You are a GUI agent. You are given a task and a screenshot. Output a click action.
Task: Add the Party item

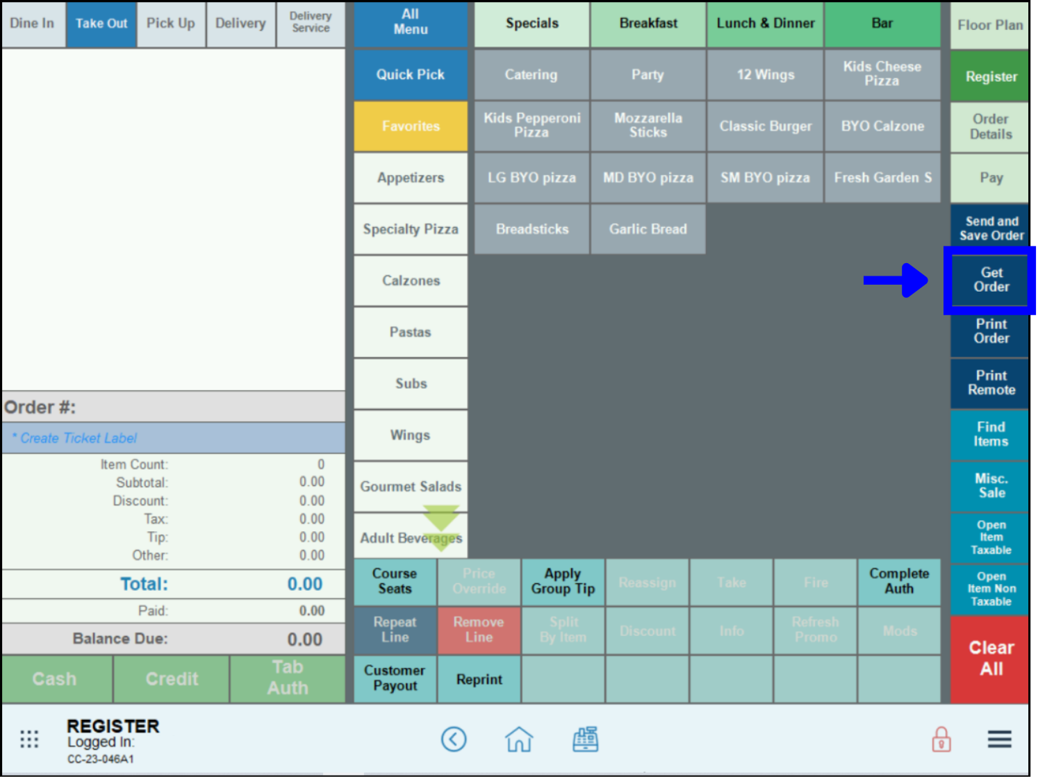(648, 75)
